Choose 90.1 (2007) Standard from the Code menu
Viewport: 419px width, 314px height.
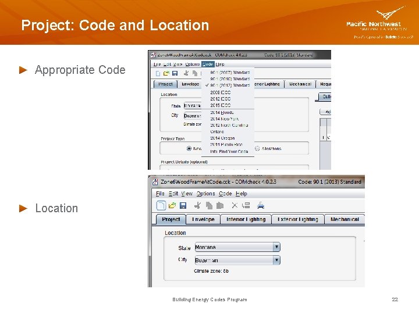[x=228, y=73]
